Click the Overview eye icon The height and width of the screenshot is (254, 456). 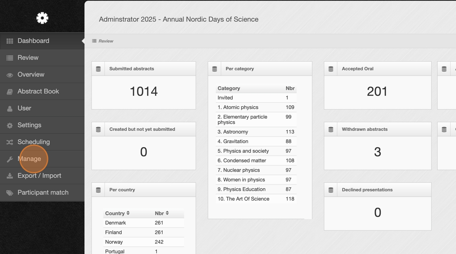[x=10, y=75]
